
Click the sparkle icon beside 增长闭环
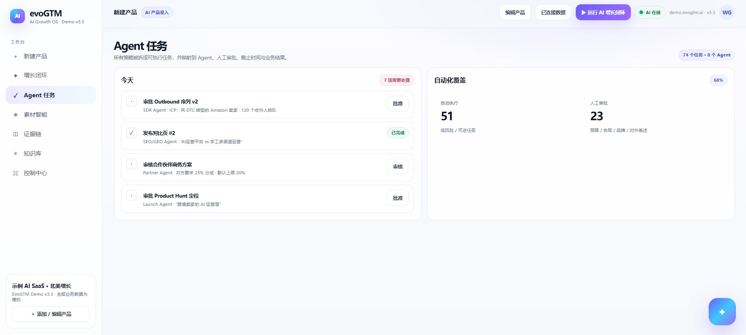[16, 75]
